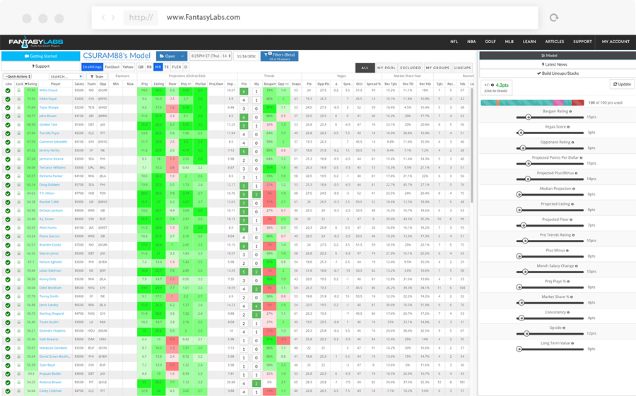The image size is (636, 396).
Task: Click the Consistency info icon
Action: (568, 312)
